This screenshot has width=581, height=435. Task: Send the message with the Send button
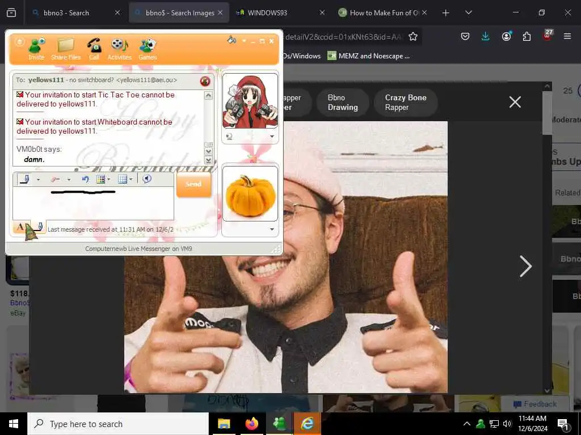pyautogui.click(x=193, y=184)
